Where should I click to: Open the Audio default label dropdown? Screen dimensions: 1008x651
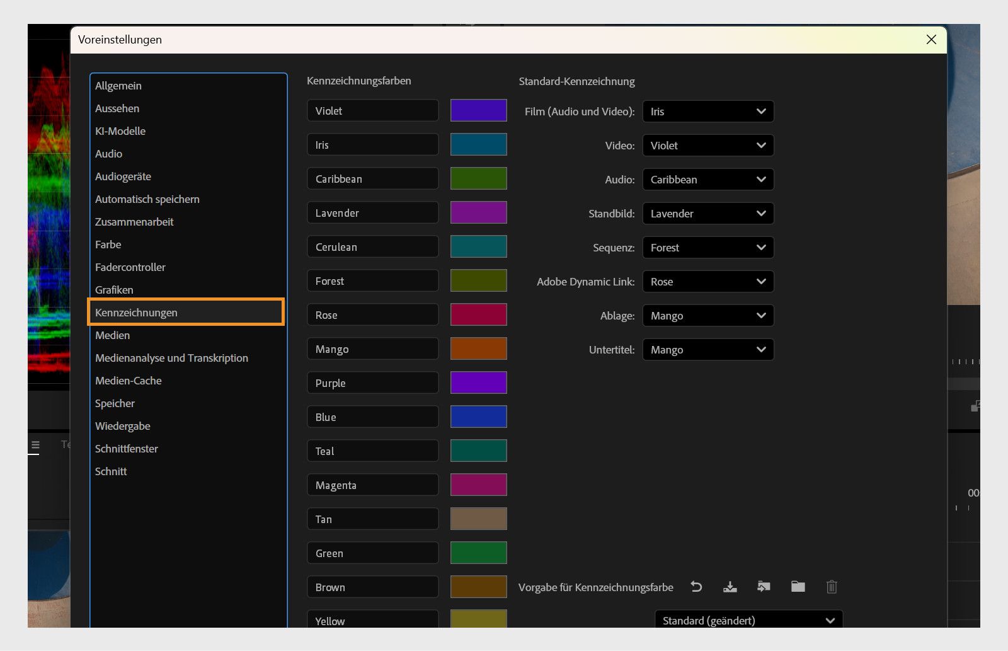708,180
